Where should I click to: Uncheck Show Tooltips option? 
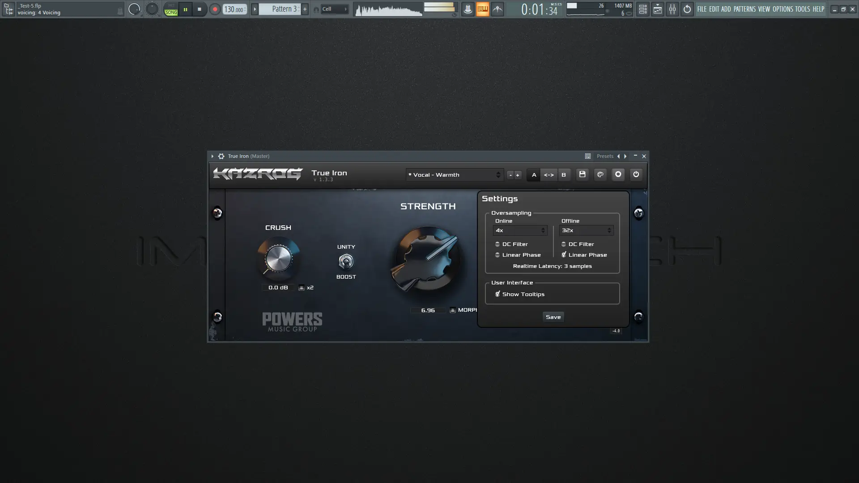tap(498, 294)
